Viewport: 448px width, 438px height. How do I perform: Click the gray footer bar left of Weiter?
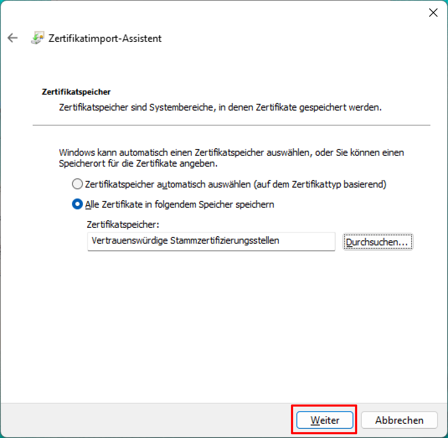pos(146,420)
